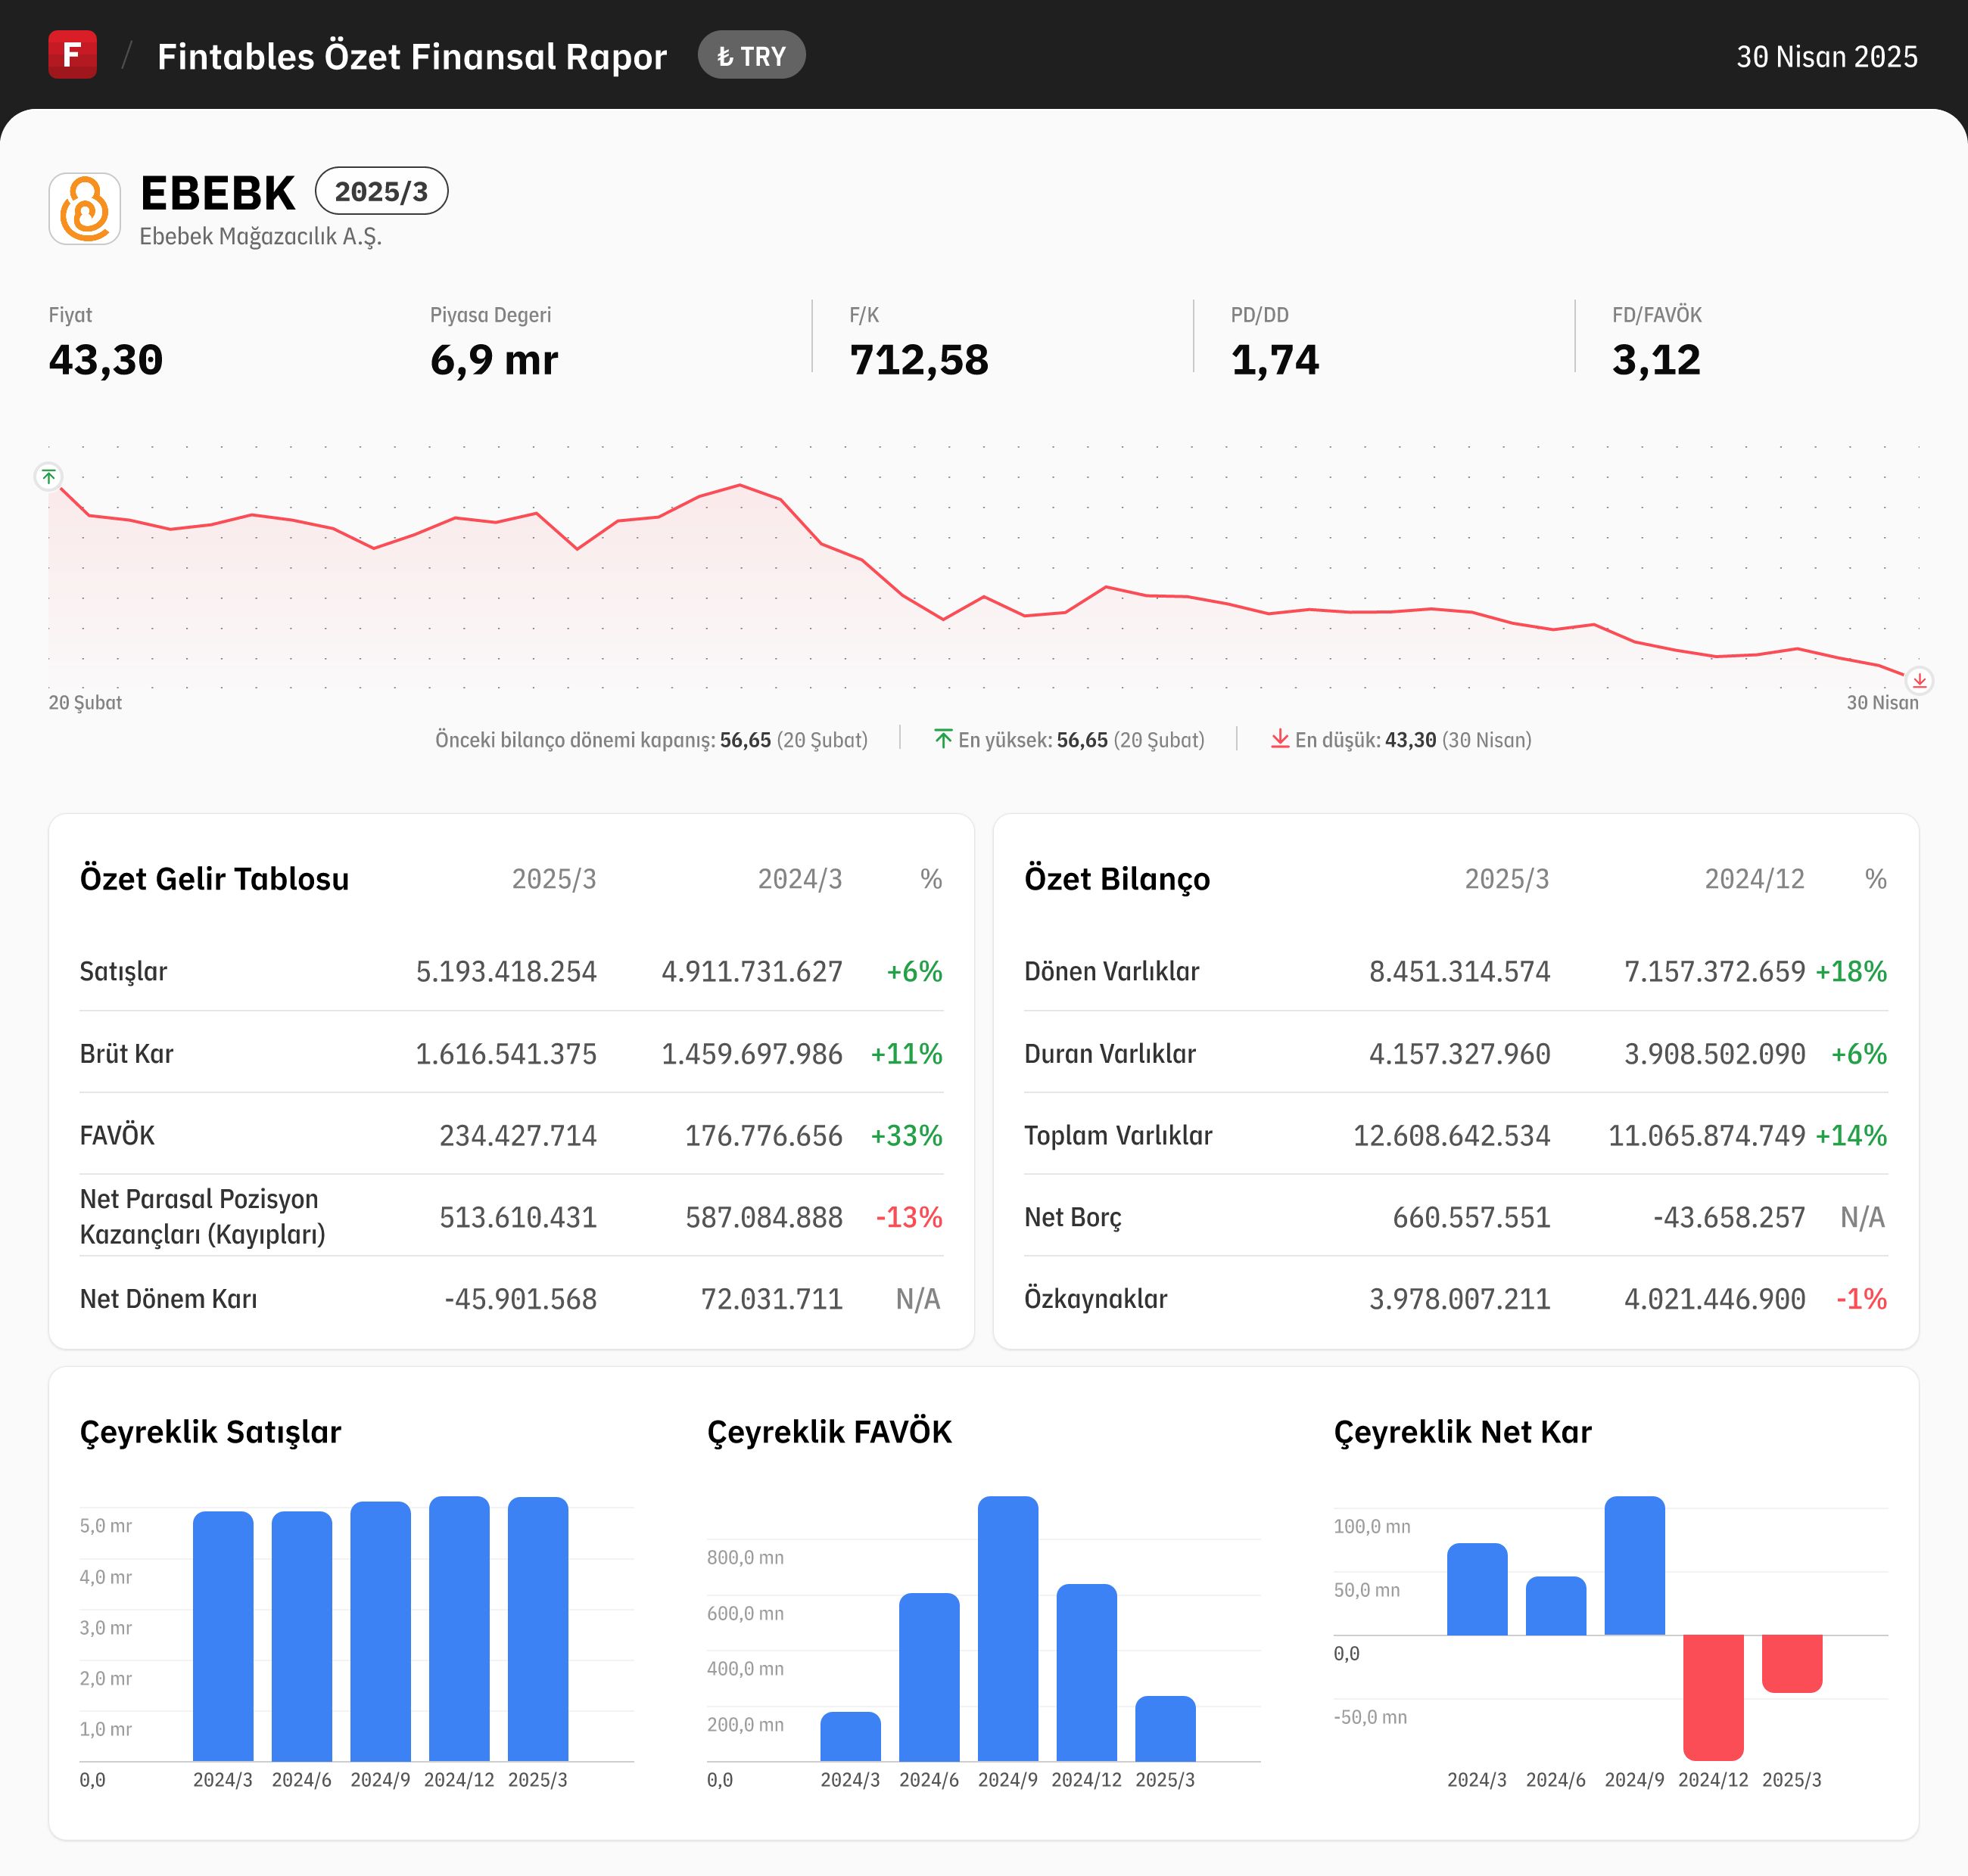This screenshot has width=1968, height=1876.
Task: Click the Ebebek orange company logo
Action: (x=85, y=209)
